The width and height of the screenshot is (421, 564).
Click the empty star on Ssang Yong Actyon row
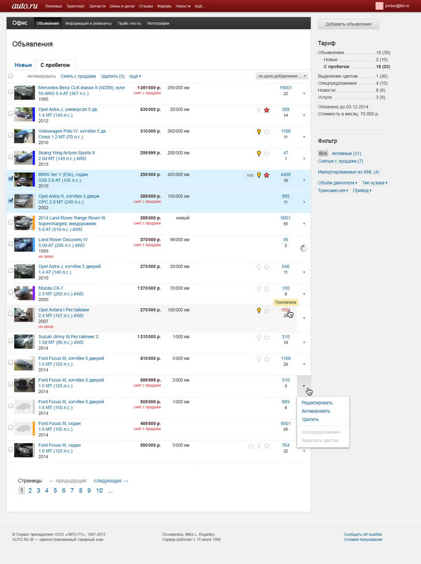(267, 153)
